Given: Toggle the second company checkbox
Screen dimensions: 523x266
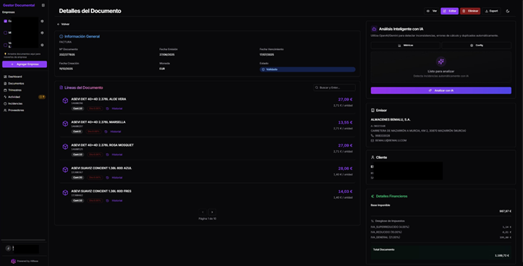Looking at the screenshot, I should (5, 33).
